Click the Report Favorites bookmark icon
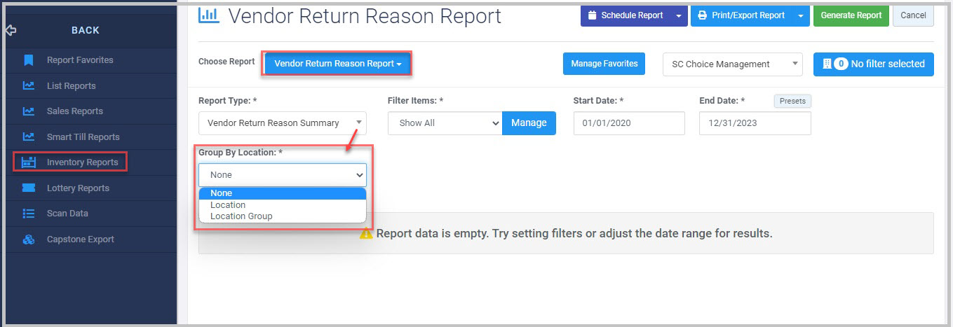The image size is (953, 327). [29, 60]
